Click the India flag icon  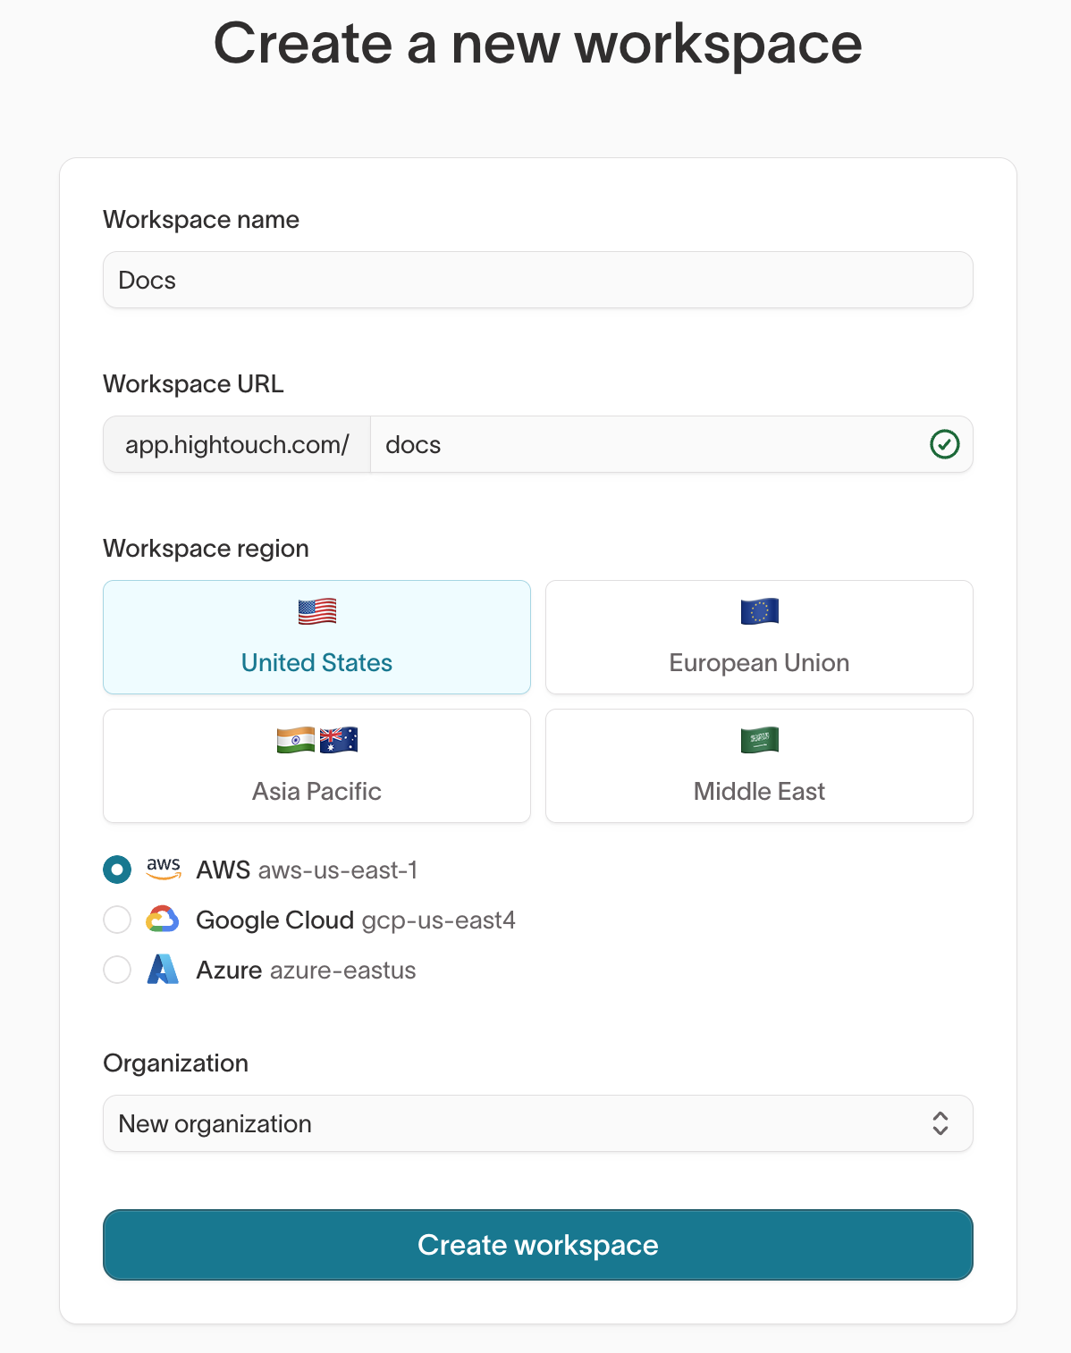[295, 740]
